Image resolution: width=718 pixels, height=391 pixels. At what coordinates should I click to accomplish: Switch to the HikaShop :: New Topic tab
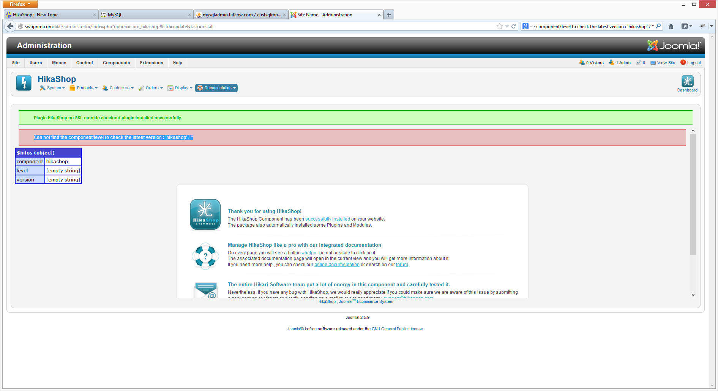tap(51, 15)
